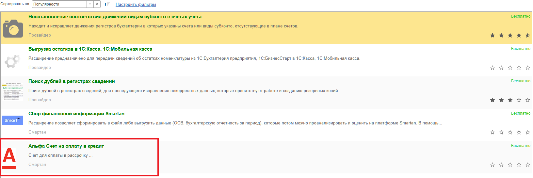Click fifth empty star for Поиск дублей
The width and height of the screenshot is (533, 178).
coord(528,100)
